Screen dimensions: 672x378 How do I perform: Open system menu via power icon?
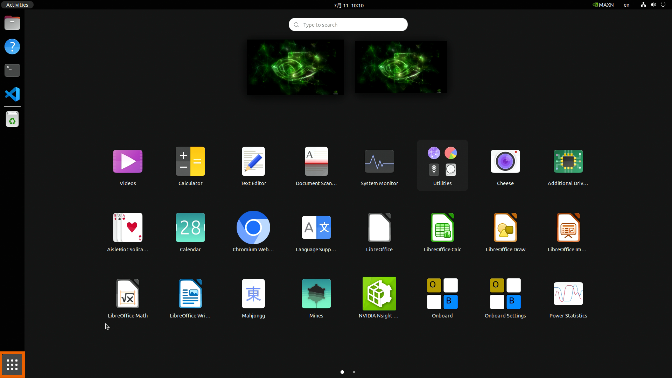(x=663, y=5)
